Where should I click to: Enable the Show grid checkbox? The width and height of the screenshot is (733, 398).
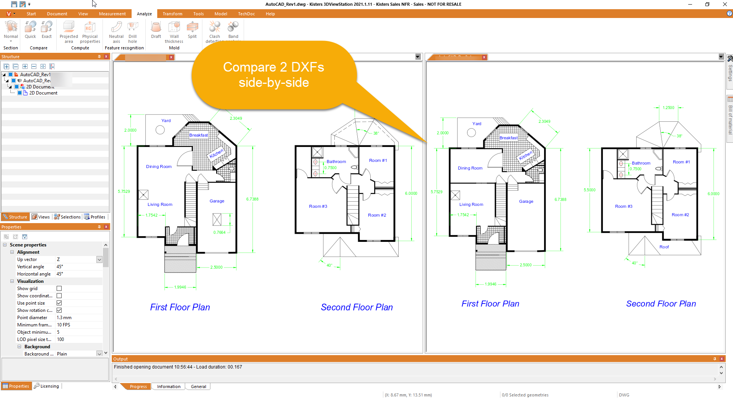(x=59, y=289)
